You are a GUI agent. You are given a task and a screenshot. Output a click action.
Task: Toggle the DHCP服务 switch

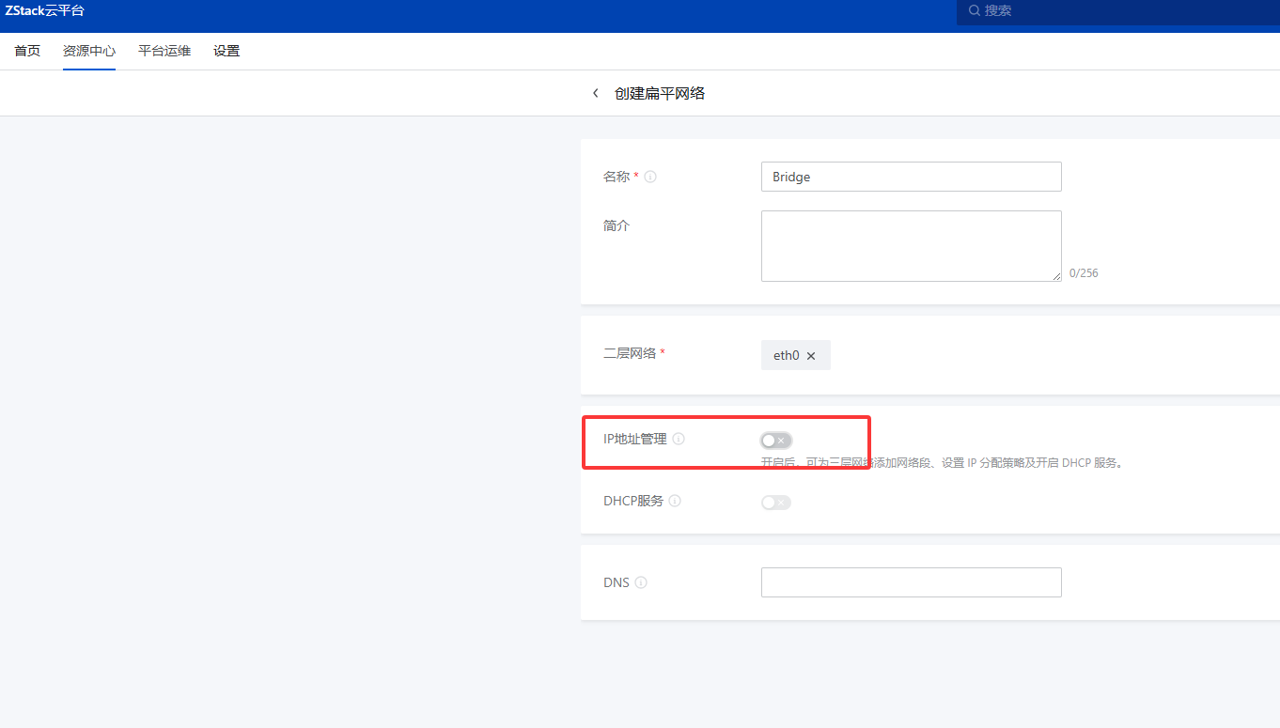[x=776, y=503]
